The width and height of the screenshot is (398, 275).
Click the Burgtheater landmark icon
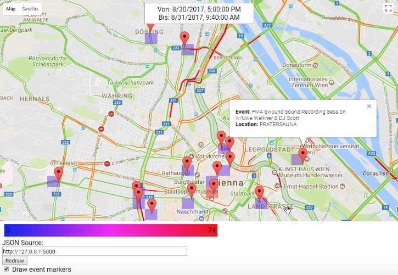pos(197,175)
